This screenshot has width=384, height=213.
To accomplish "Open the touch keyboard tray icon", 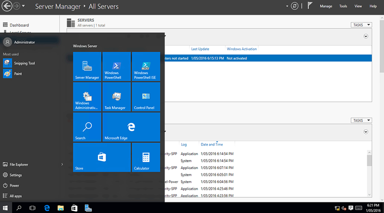I will click(x=358, y=208).
